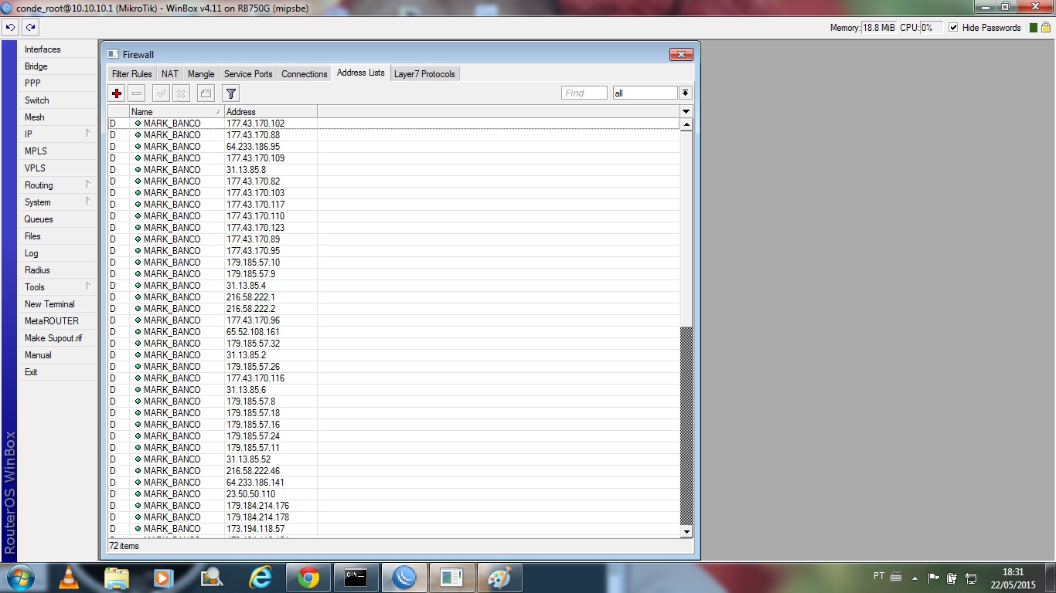This screenshot has height=593, width=1056.
Task: Open the Bridge menu item
Action: tap(57, 66)
